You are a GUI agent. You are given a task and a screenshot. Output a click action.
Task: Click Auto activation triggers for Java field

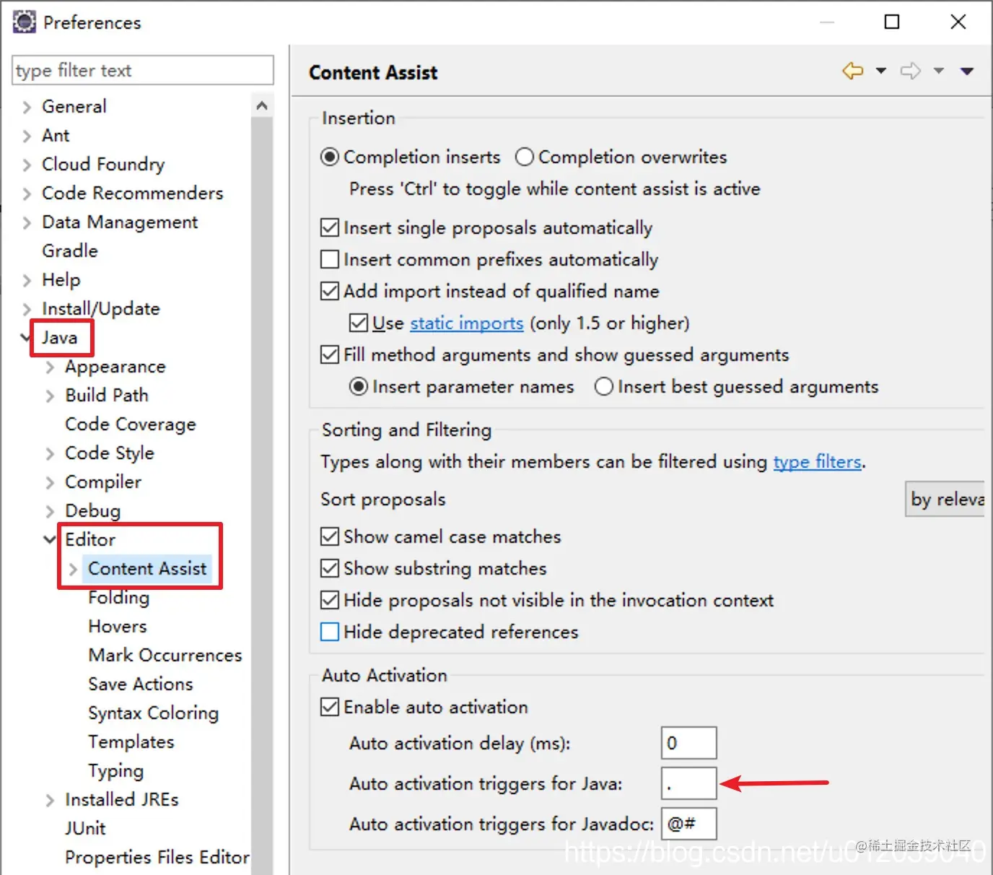pos(689,783)
